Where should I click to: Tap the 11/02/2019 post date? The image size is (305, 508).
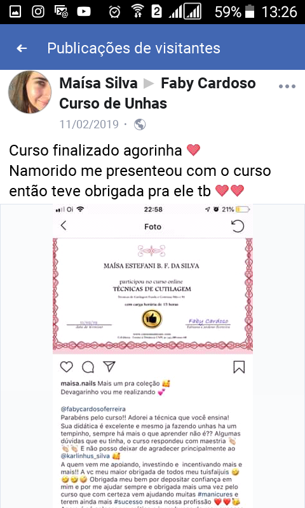click(89, 124)
